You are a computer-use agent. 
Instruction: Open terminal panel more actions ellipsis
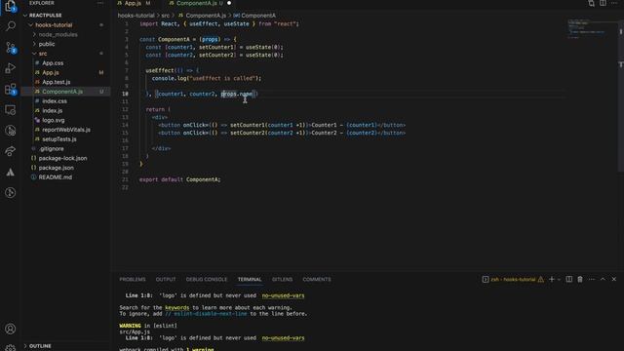(x=592, y=280)
